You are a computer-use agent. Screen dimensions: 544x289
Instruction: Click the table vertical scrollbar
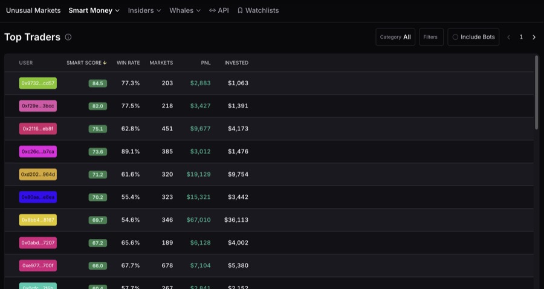537,93
